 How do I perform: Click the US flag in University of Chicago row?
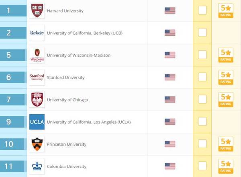170,99
